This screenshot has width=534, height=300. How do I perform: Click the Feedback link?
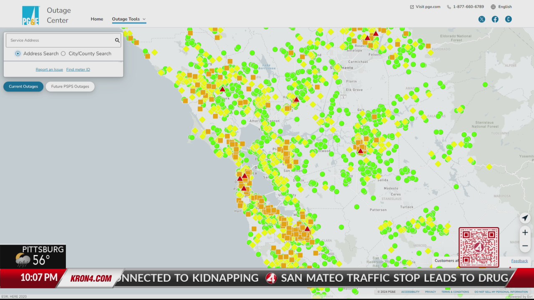[519, 260]
